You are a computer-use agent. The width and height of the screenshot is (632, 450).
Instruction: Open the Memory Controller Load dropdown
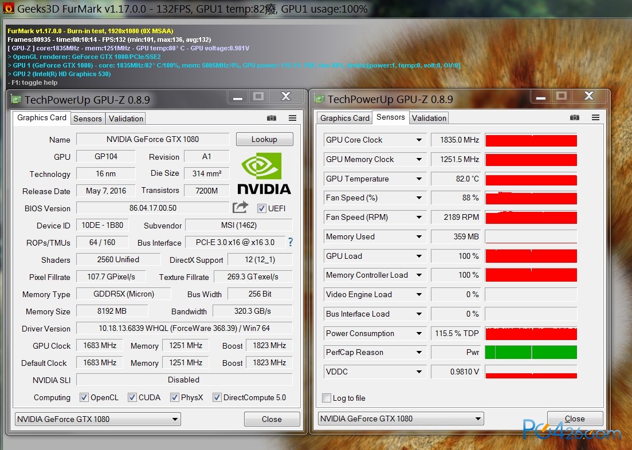click(419, 275)
